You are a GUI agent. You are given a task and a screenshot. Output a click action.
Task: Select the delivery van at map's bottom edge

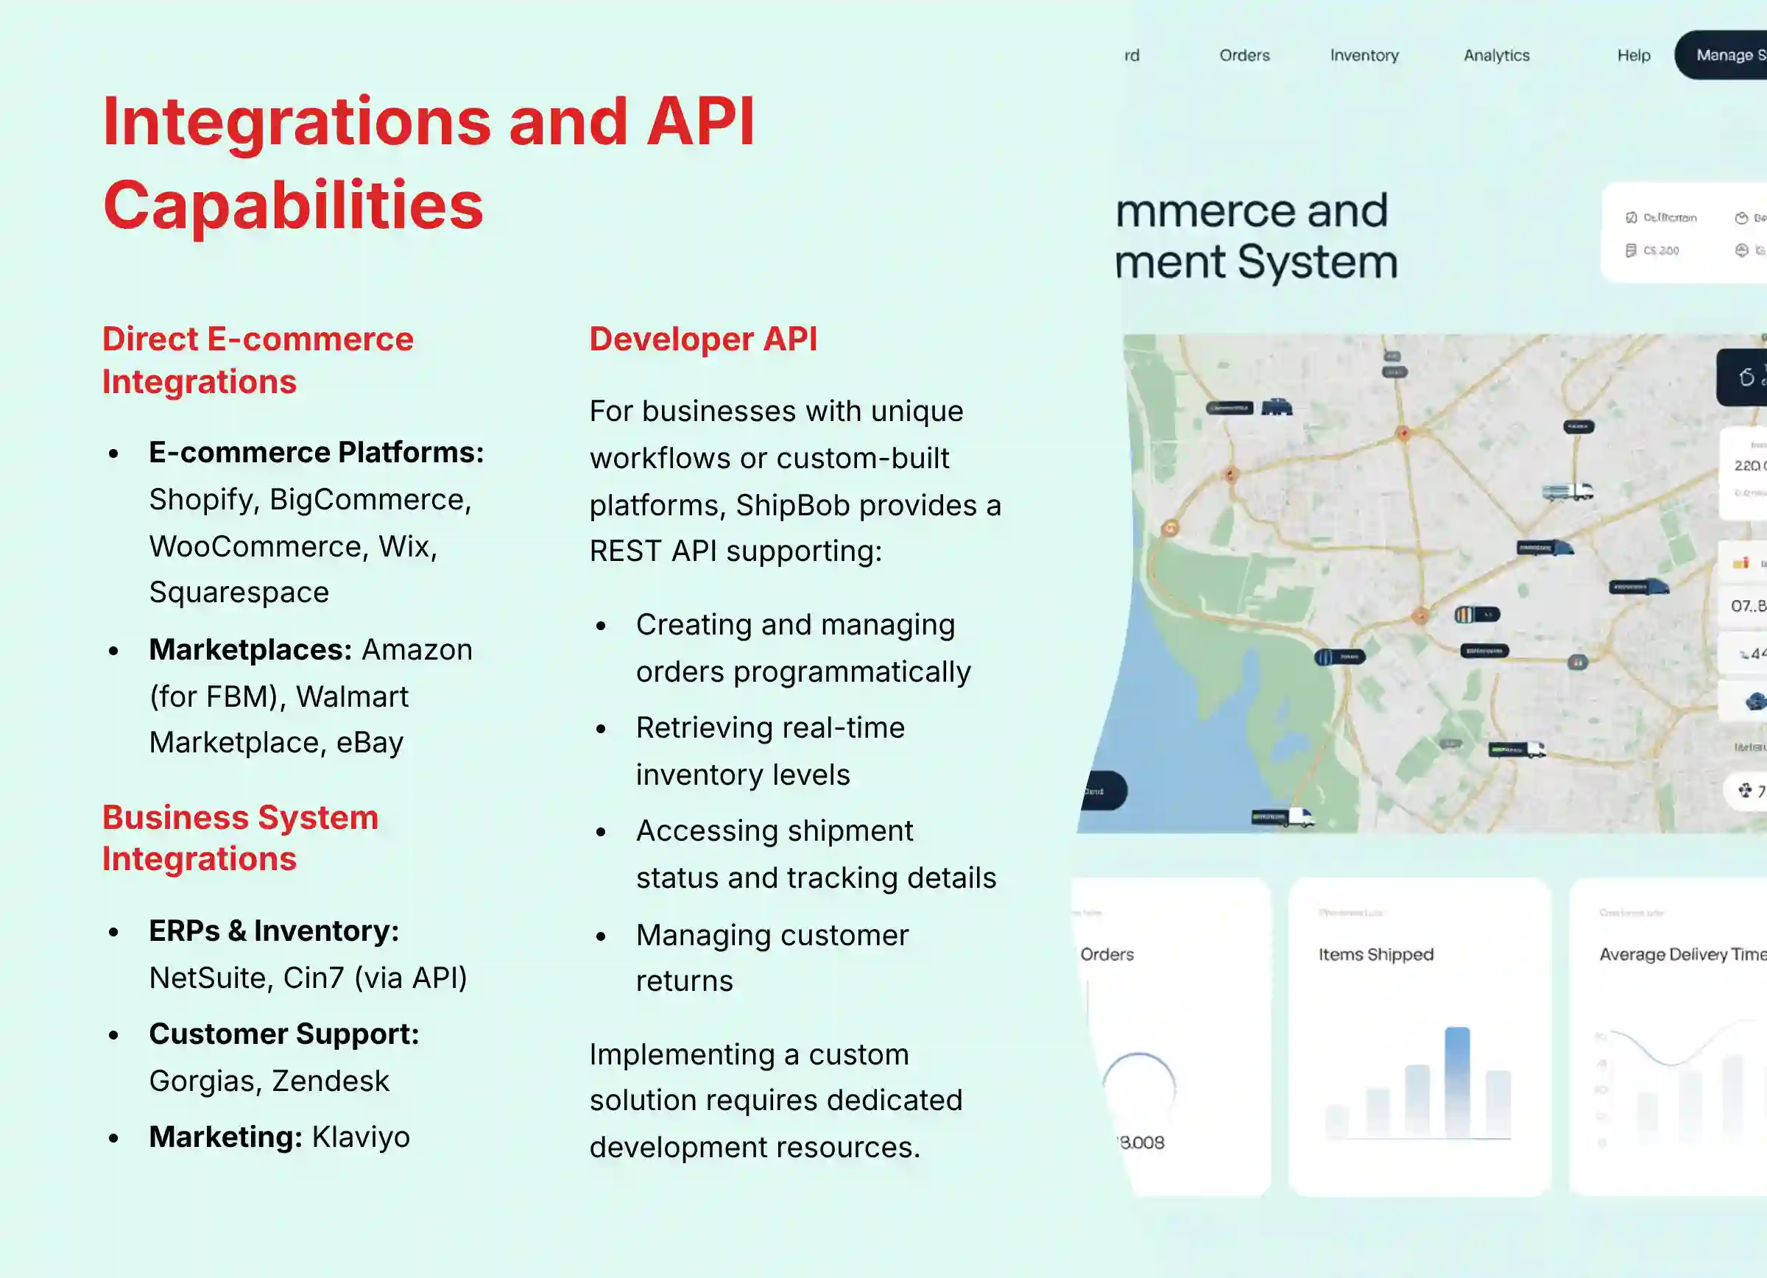1283,818
